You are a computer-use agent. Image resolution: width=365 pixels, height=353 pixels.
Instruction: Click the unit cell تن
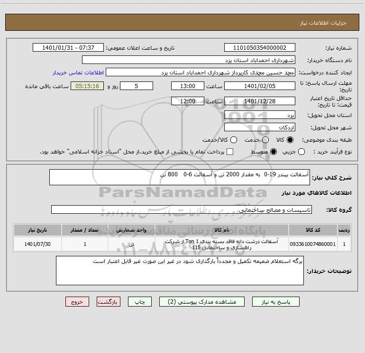coord(131,244)
